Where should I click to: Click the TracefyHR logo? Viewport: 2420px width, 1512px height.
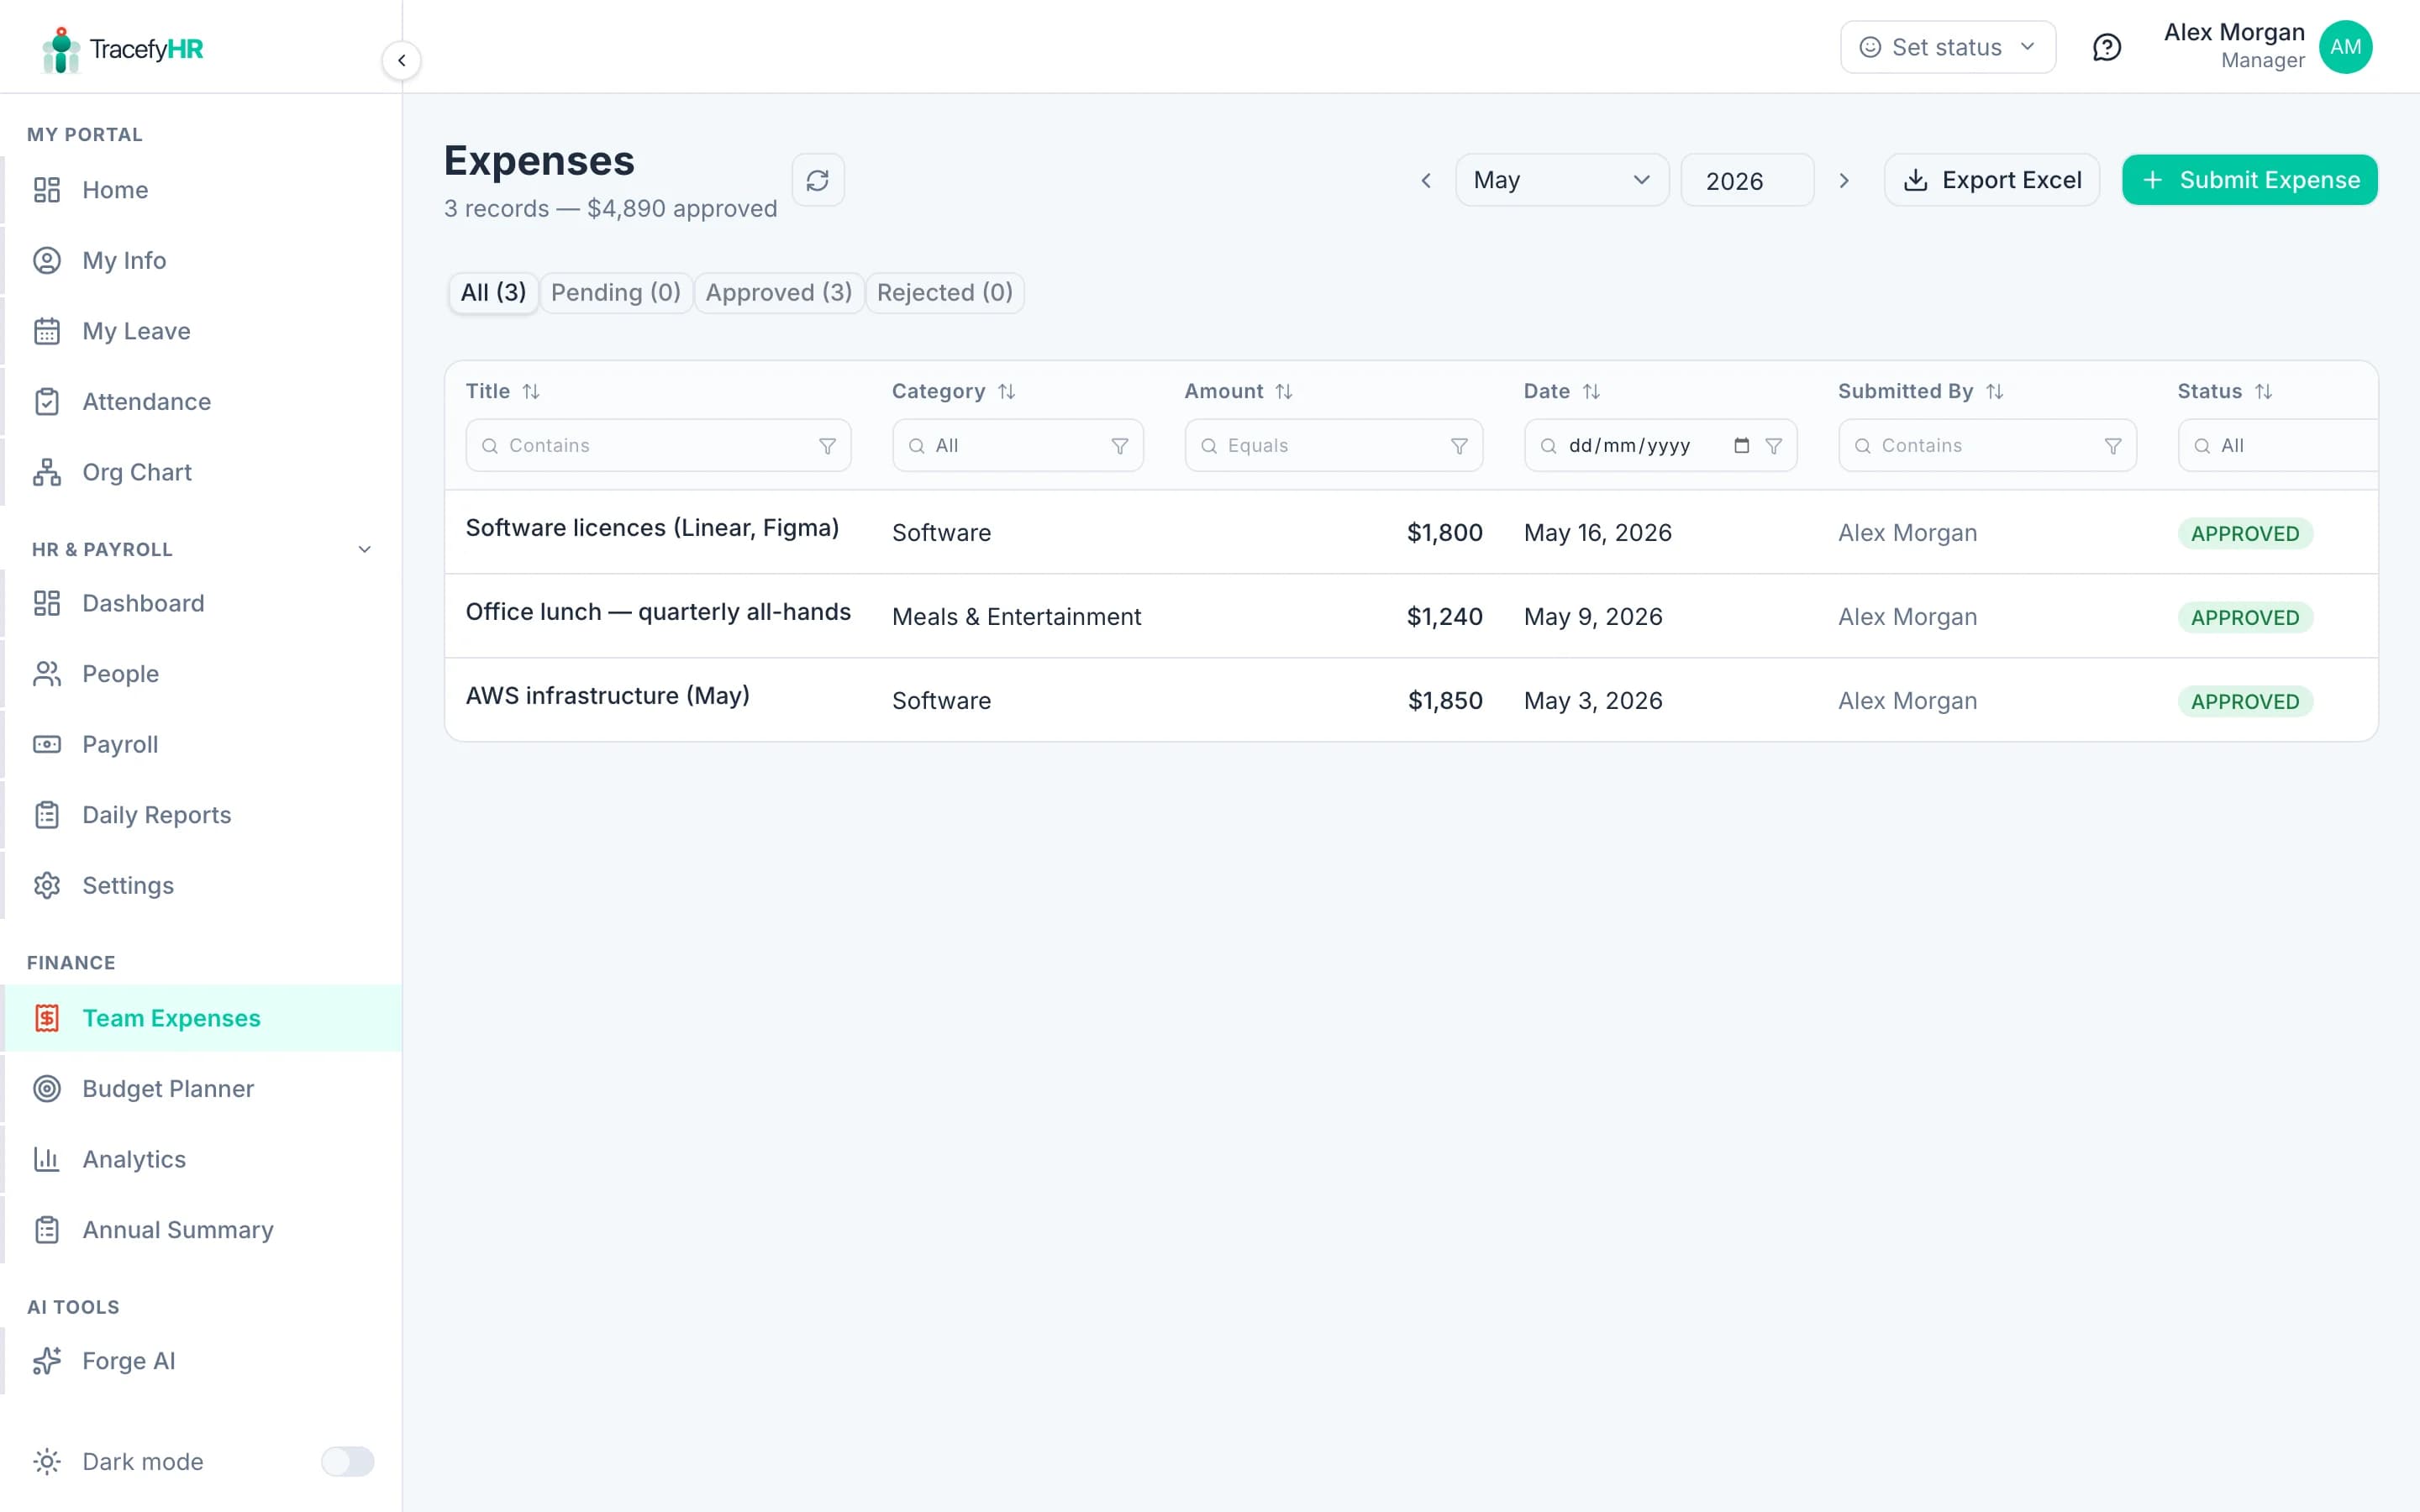(122, 48)
